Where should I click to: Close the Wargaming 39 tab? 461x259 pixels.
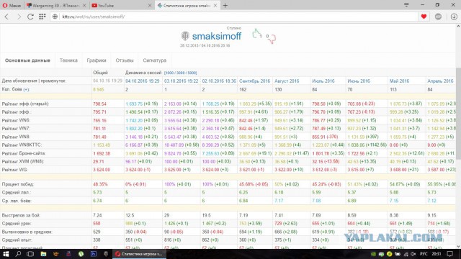coord(84,5)
